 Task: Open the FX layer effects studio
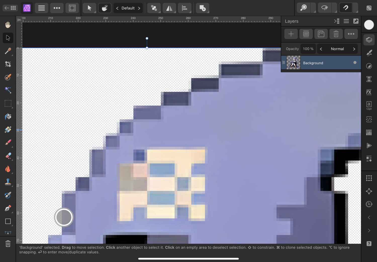point(369,92)
